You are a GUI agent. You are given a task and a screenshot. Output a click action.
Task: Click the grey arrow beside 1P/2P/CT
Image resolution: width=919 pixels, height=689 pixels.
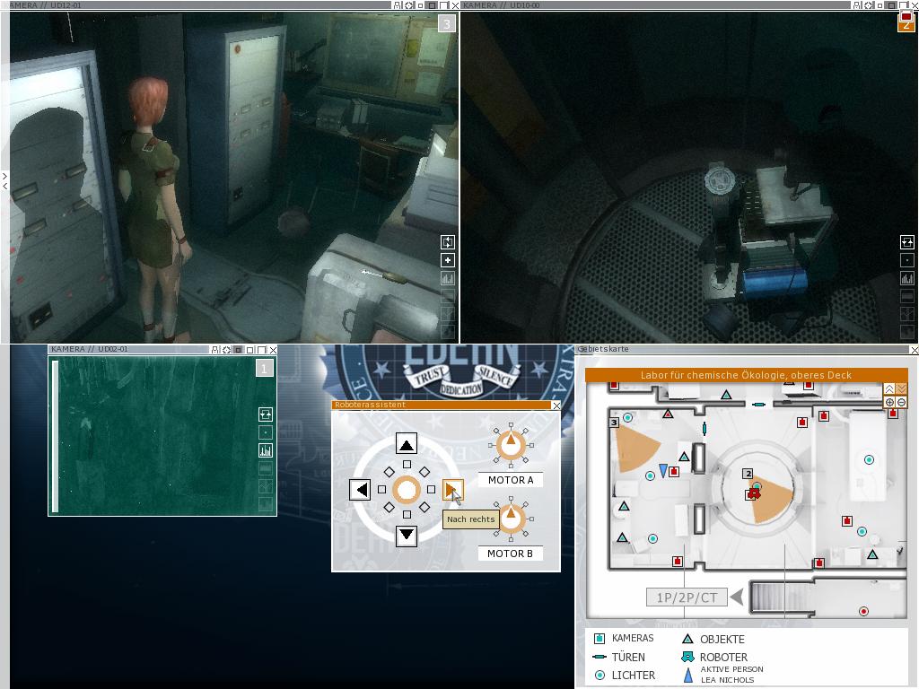coord(737,597)
